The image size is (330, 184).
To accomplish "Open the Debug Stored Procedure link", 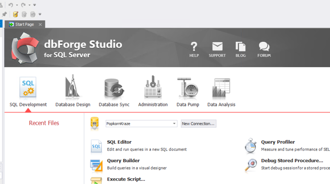I will click(x=292, y=161).
